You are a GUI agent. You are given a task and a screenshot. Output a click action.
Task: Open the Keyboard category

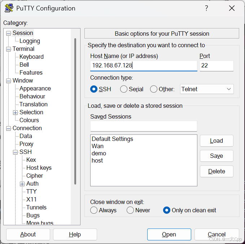31,57
